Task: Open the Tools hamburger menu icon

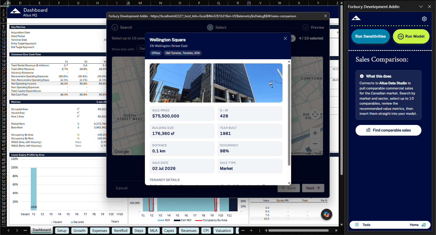Action: coord(357,225)
